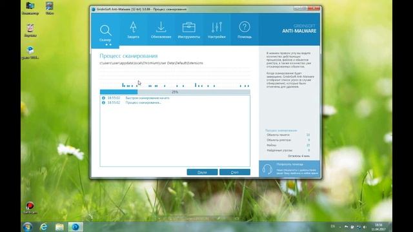Screen dimensions: 413x232
Task: Select the 'Быстрое сканирование начато' log row
Action: (175, 98)
